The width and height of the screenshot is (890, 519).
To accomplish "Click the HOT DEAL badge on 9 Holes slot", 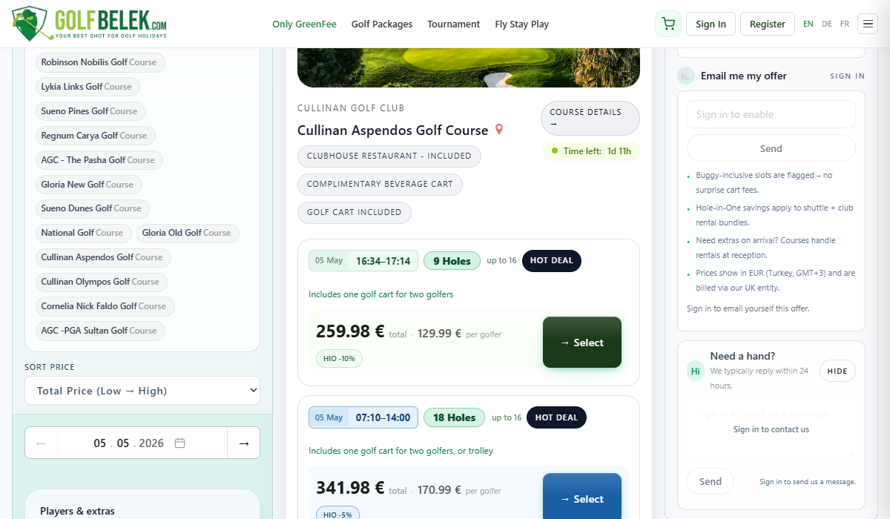I will point(552,261).
